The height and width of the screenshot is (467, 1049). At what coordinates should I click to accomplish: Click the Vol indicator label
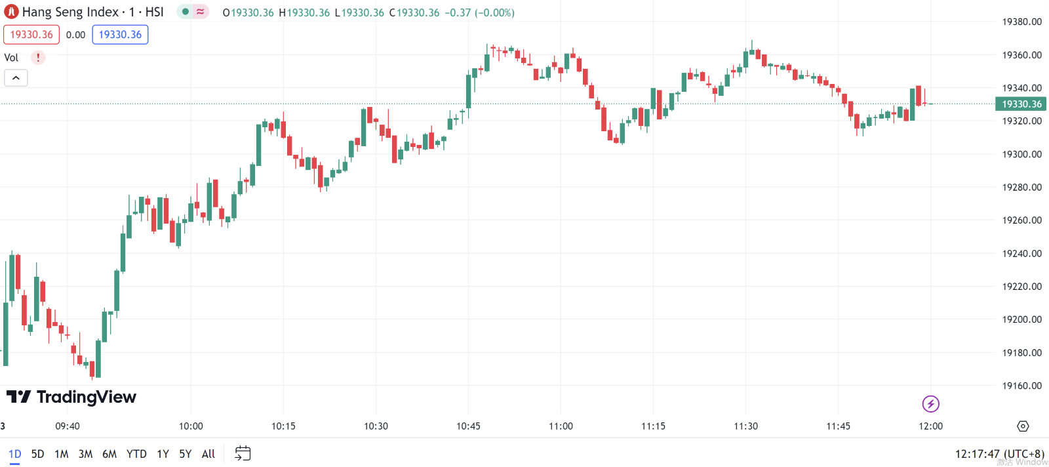click(x=11, y=58)
